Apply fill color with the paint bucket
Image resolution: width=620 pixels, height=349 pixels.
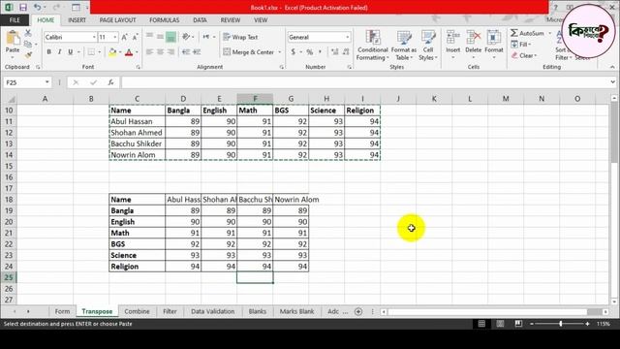pyautogui.click(x=112, y=51)
